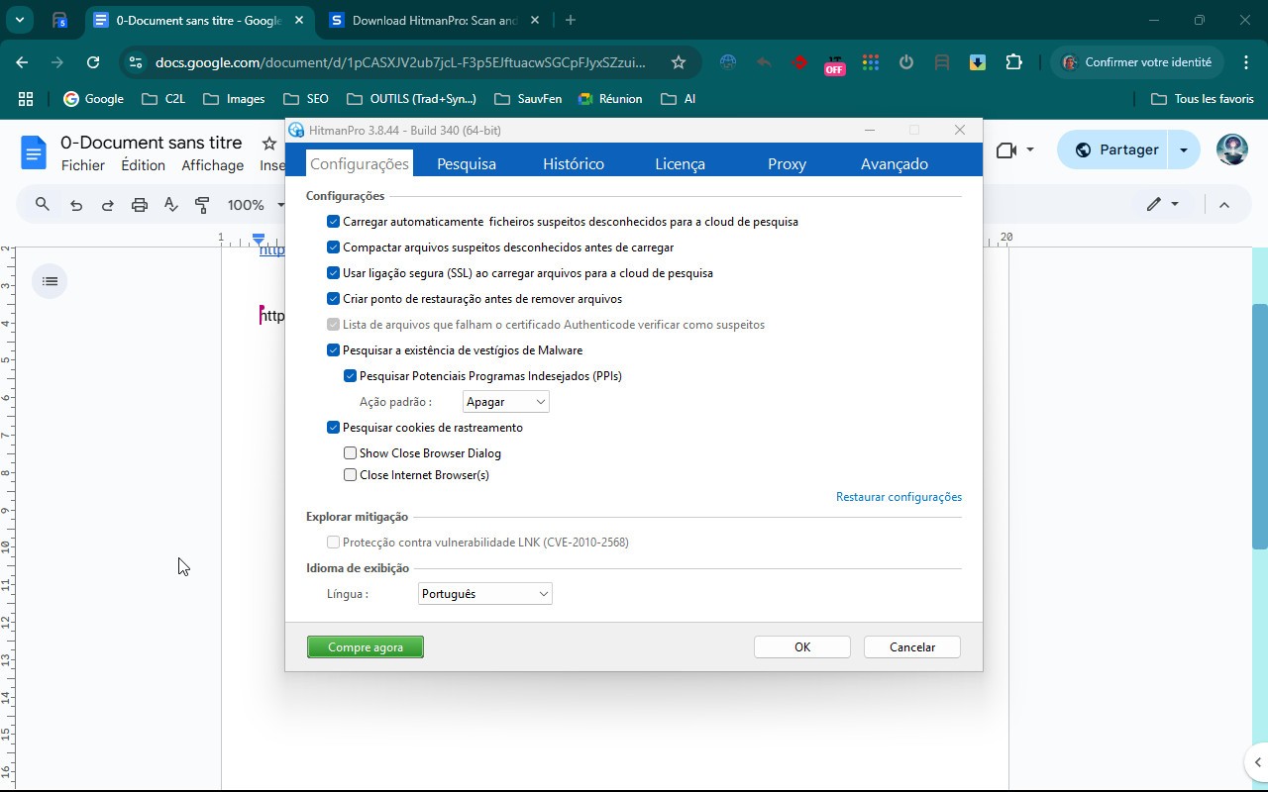Click the search magnifier in Docs toolbar

(43, 205)
